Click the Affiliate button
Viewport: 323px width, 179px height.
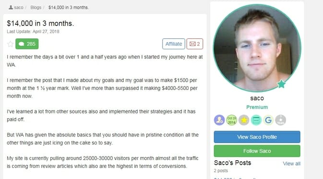click(x=174, y=44)
